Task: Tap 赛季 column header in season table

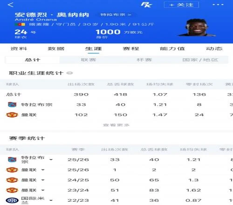Action: tap(78, 150)
